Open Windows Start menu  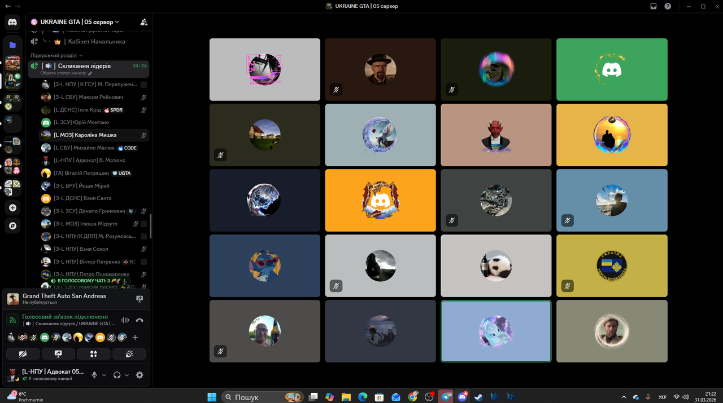coord(212,397)
